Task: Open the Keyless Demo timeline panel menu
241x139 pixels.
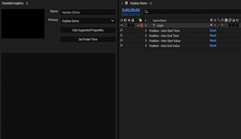Action: pyautogui.click(x=150, y=3)
